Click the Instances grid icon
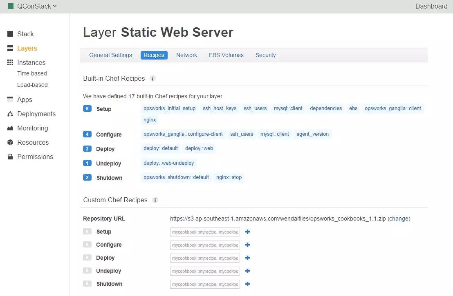 10,62
